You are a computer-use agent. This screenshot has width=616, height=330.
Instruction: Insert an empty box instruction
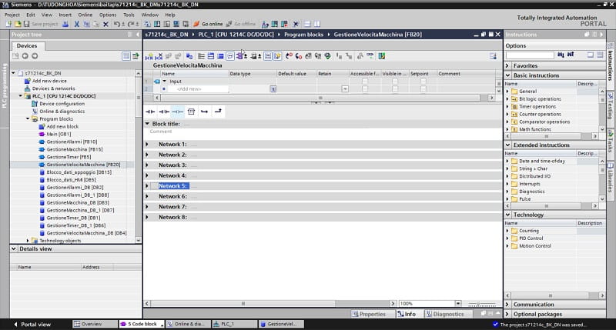coord(191,111)
